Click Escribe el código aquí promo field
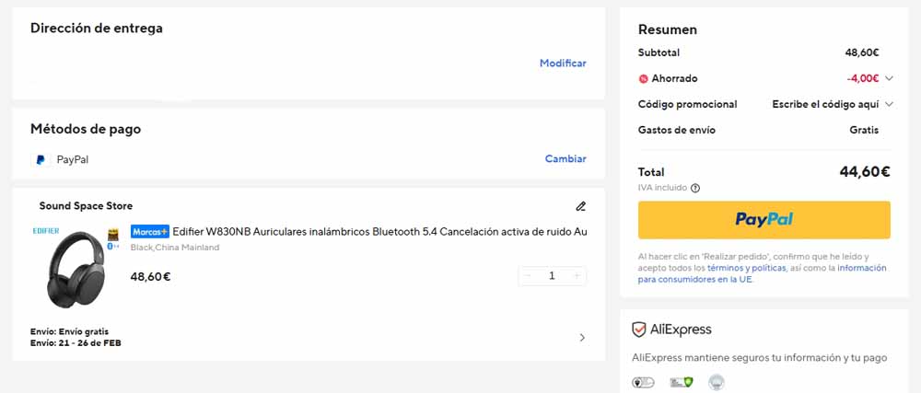This screenshot has width=921, height=393. (x=825, y=104)
